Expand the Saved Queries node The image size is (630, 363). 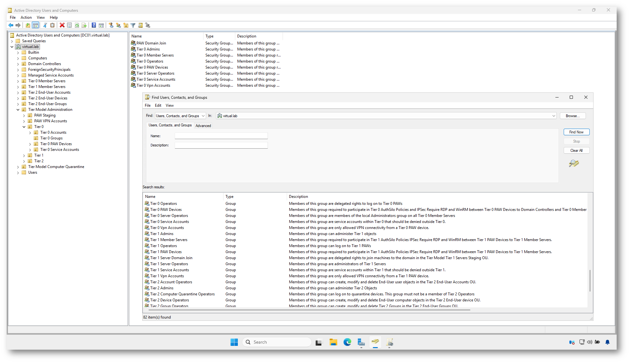click(x=12, y=41)
